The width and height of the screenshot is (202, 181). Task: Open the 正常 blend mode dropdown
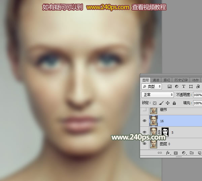(158, 95)
